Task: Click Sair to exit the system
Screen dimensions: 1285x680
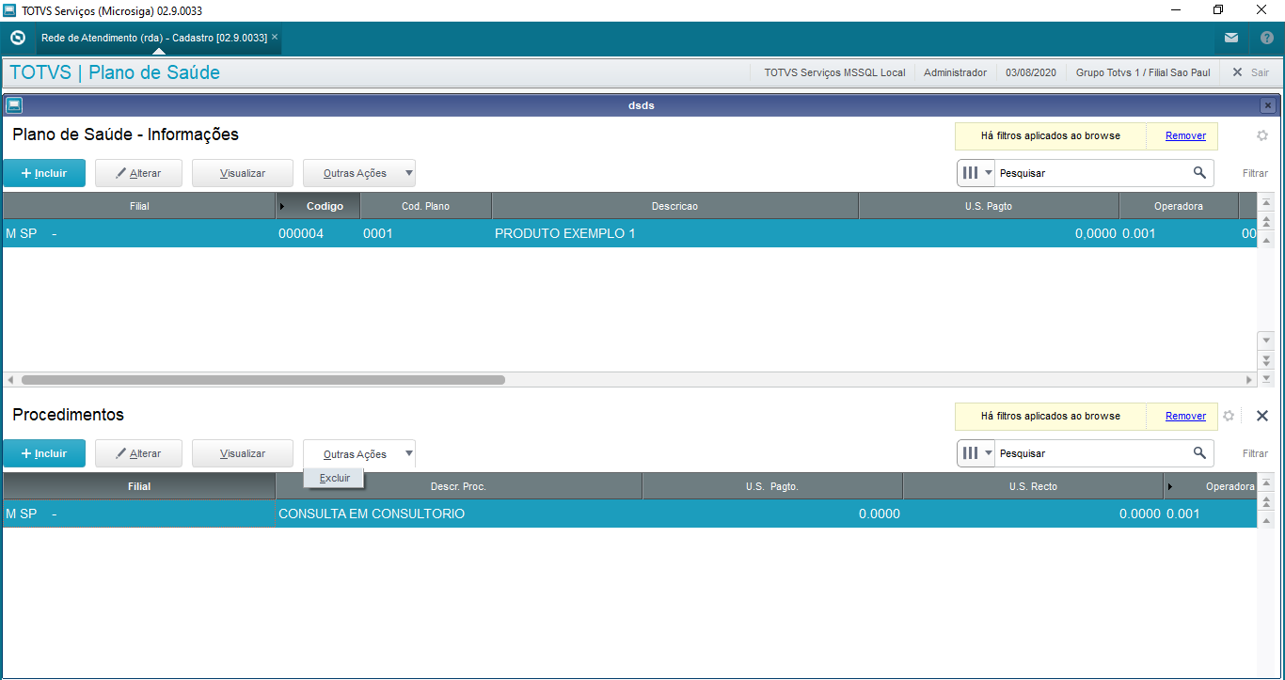Action: tap(1250, 72)
